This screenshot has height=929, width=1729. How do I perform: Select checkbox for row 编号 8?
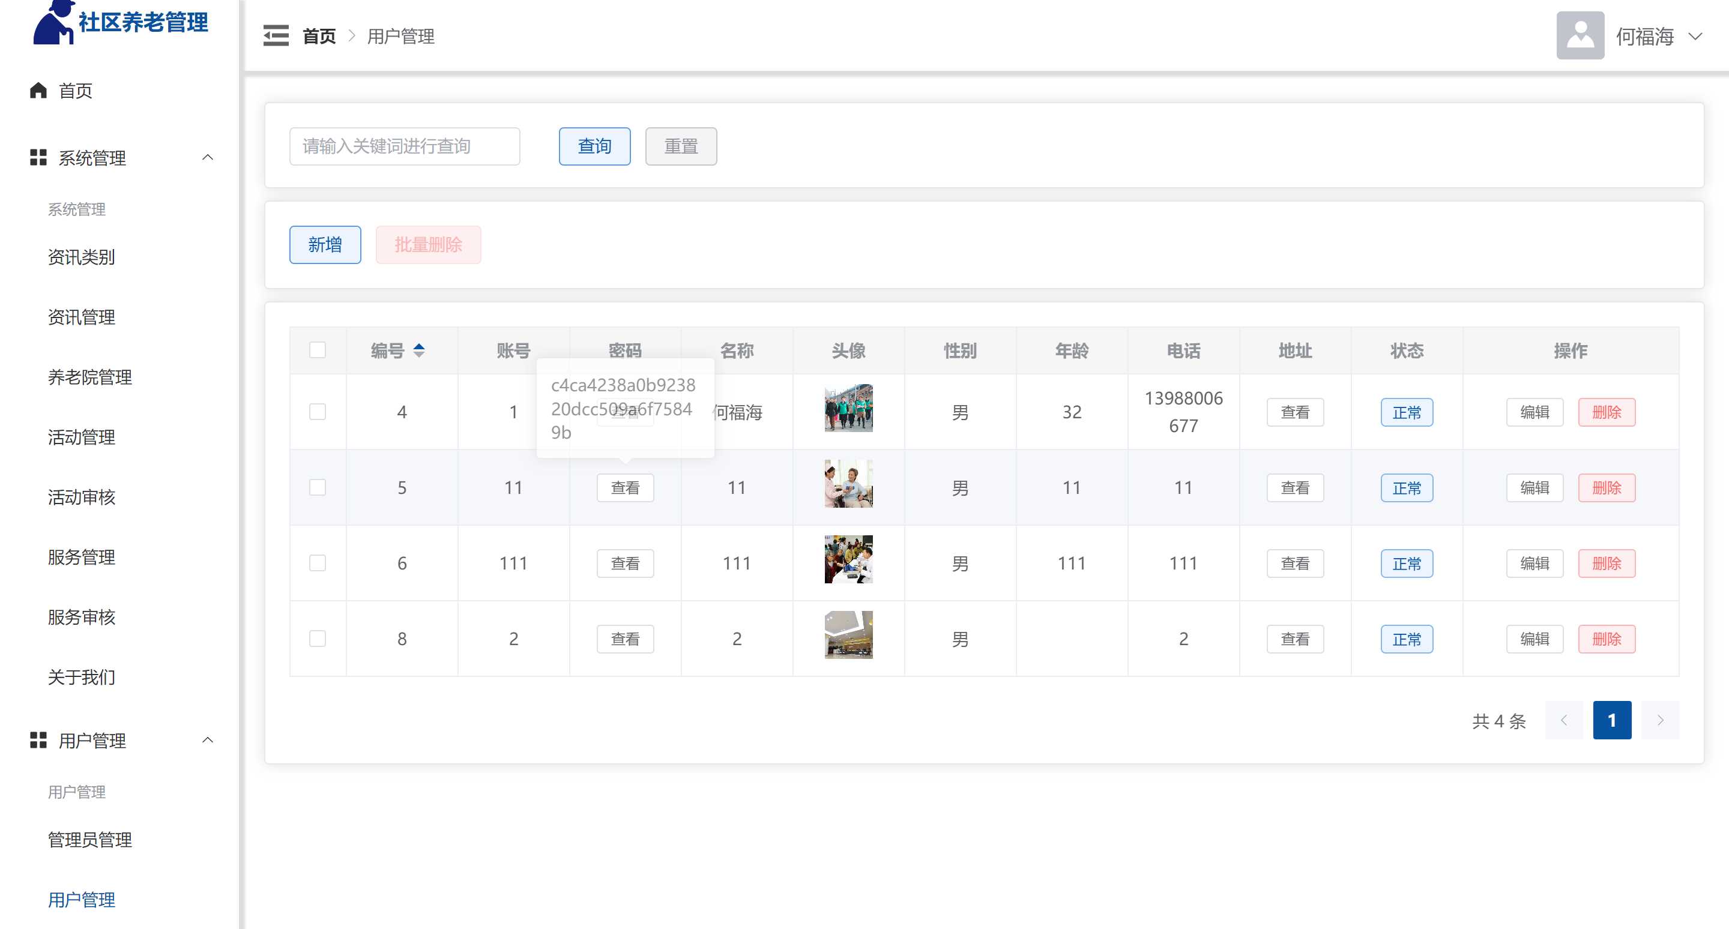click(x=318, y=639)
